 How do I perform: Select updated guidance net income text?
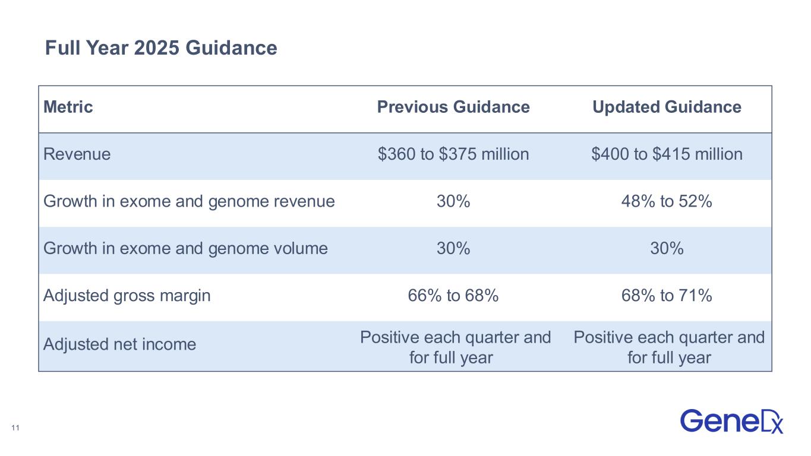coord(668,347)
